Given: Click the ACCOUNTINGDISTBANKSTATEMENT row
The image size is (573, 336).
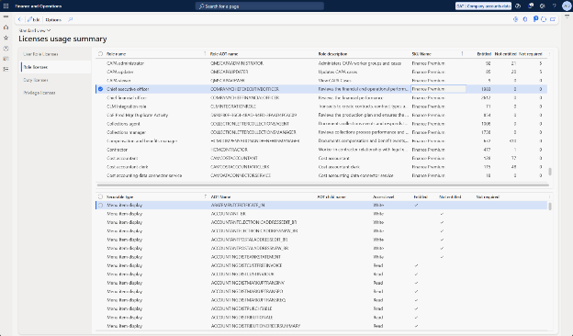Looking at the screenshot, I should pos(321,257).
